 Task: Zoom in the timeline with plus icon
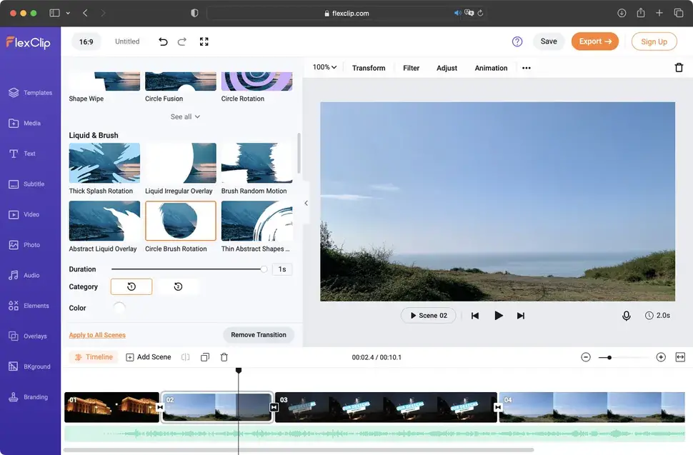(661, 357)
